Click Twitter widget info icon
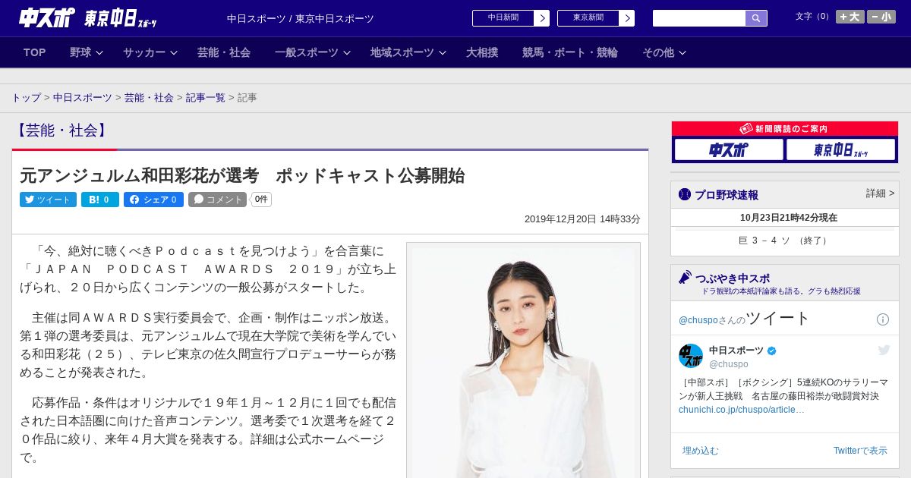This screenshot has height=478, width=911. 883,319
